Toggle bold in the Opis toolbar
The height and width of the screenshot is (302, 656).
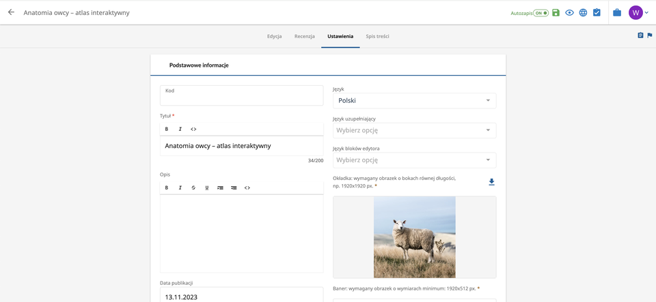[x=167, y=187]
